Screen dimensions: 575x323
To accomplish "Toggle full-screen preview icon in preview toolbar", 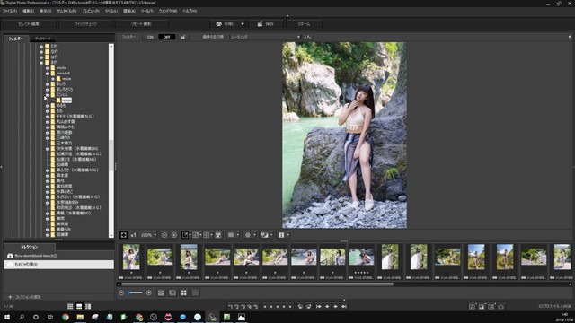I will tap(123, 235).
